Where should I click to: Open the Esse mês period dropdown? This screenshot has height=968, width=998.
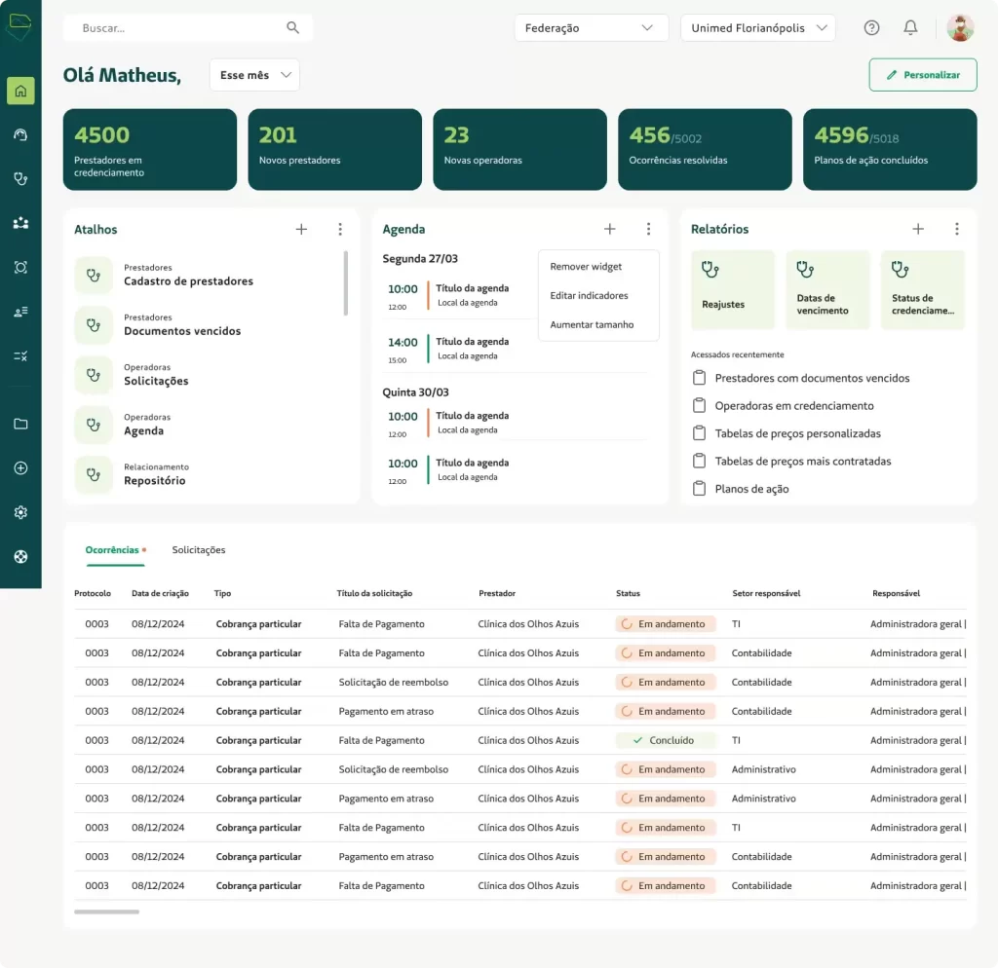pos(254,75)
